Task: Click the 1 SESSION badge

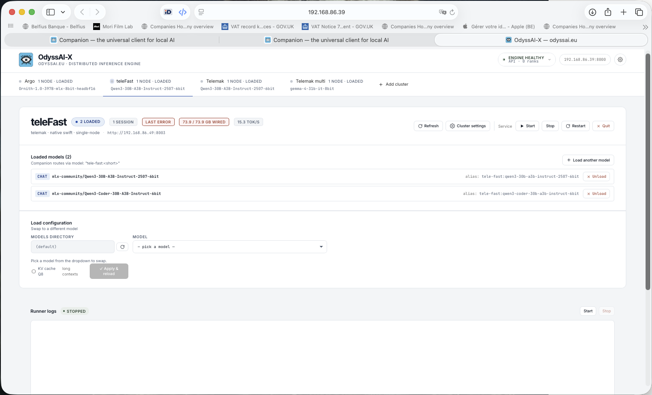Action: click(123, 122)
